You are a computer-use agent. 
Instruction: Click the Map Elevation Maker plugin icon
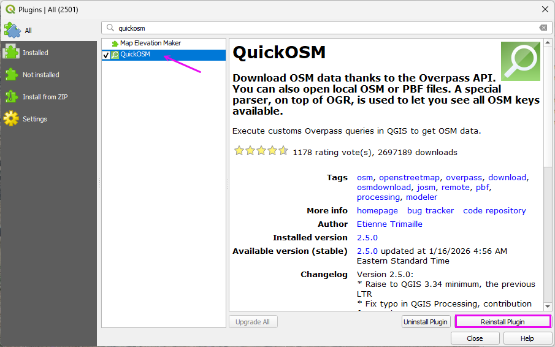tap(115, 44)
